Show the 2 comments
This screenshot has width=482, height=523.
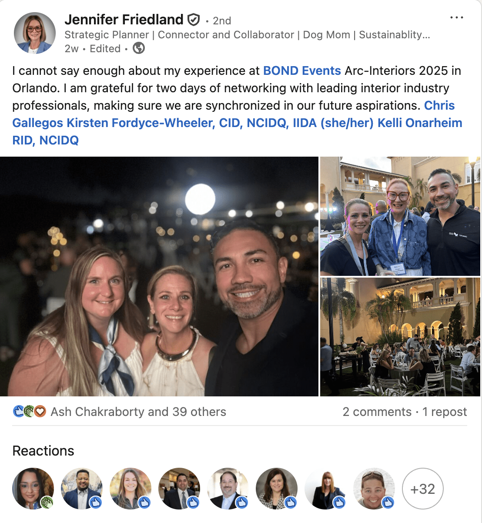pyautogui.click(x=377, y=412)
